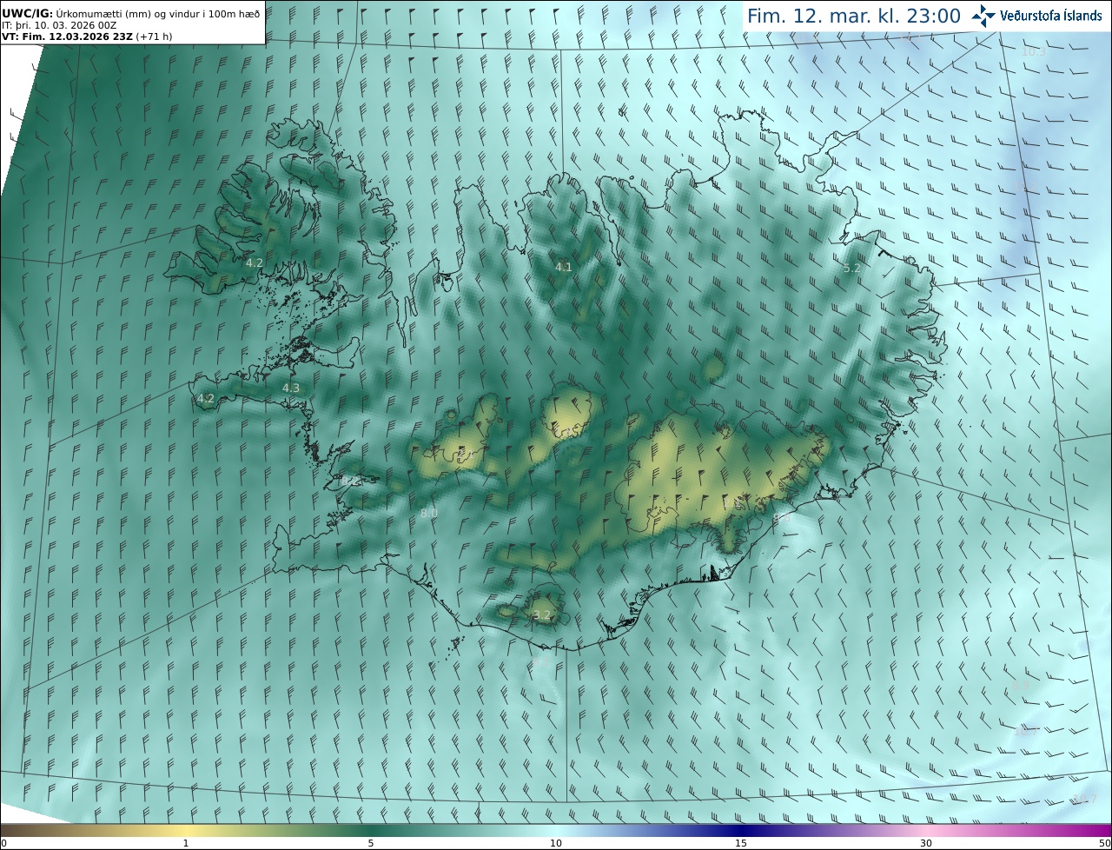Click the colour scale label "0"
1112x850 pixels.
click(3, 843)
